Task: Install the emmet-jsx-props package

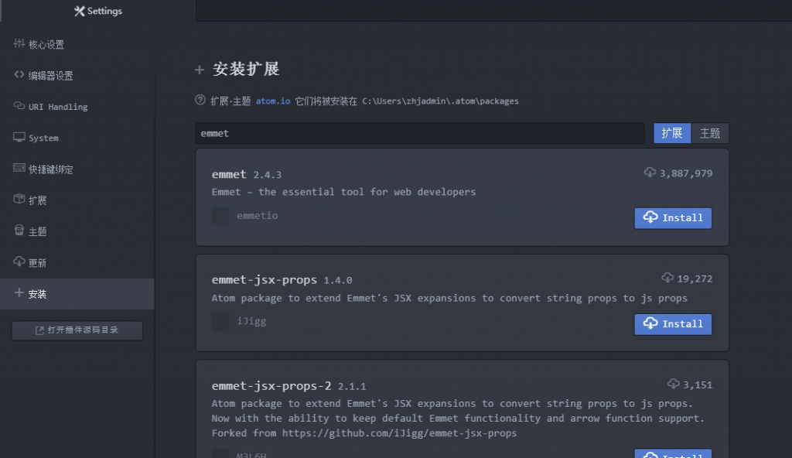Action: coord(673,324)
